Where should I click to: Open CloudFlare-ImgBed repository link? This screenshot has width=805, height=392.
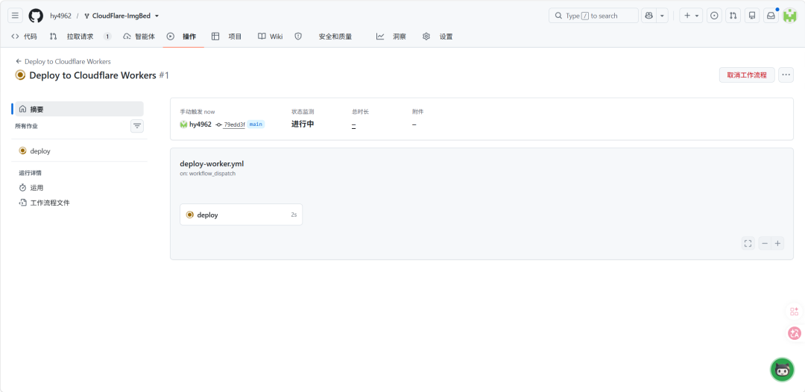coord(121,16)
